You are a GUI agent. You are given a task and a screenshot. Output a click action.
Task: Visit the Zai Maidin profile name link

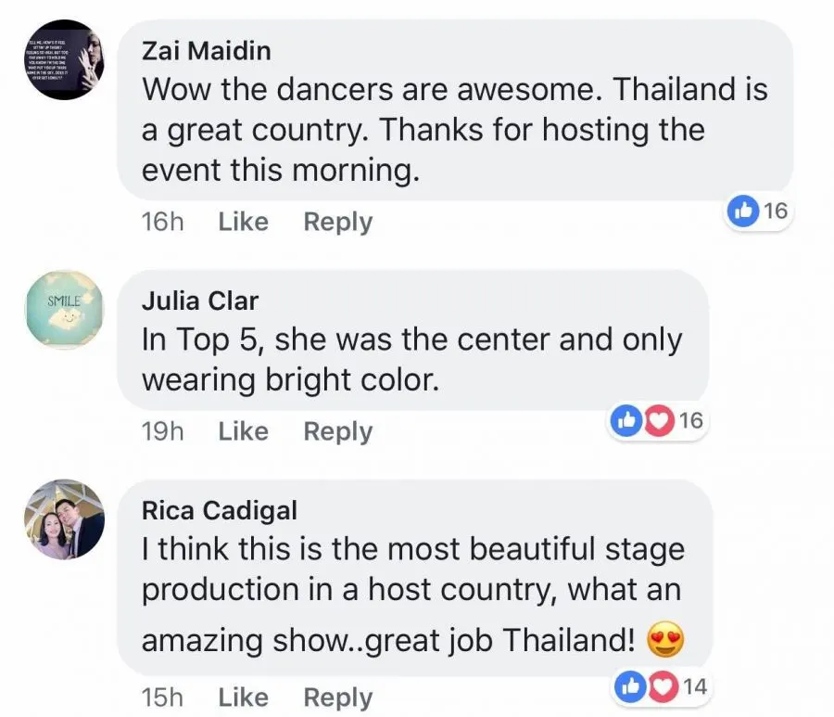206,50
